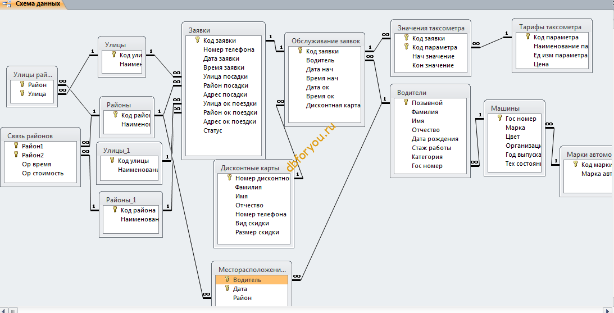Click the horizontal scrollbar left arrow
The width and height of the screenshot is (614, 313).
click(x=3, y=311)
